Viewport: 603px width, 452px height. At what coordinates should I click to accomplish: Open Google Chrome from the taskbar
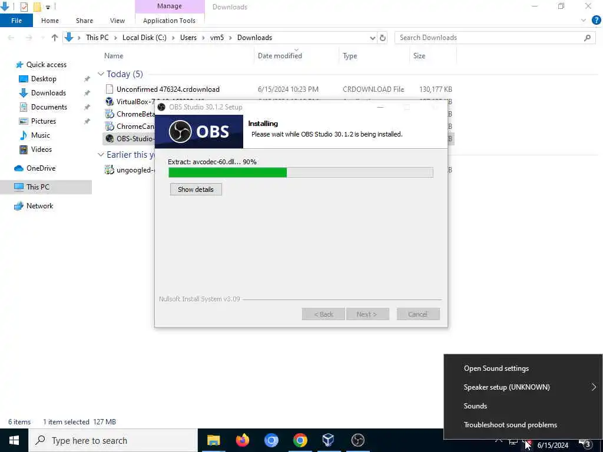coord(300,440)
